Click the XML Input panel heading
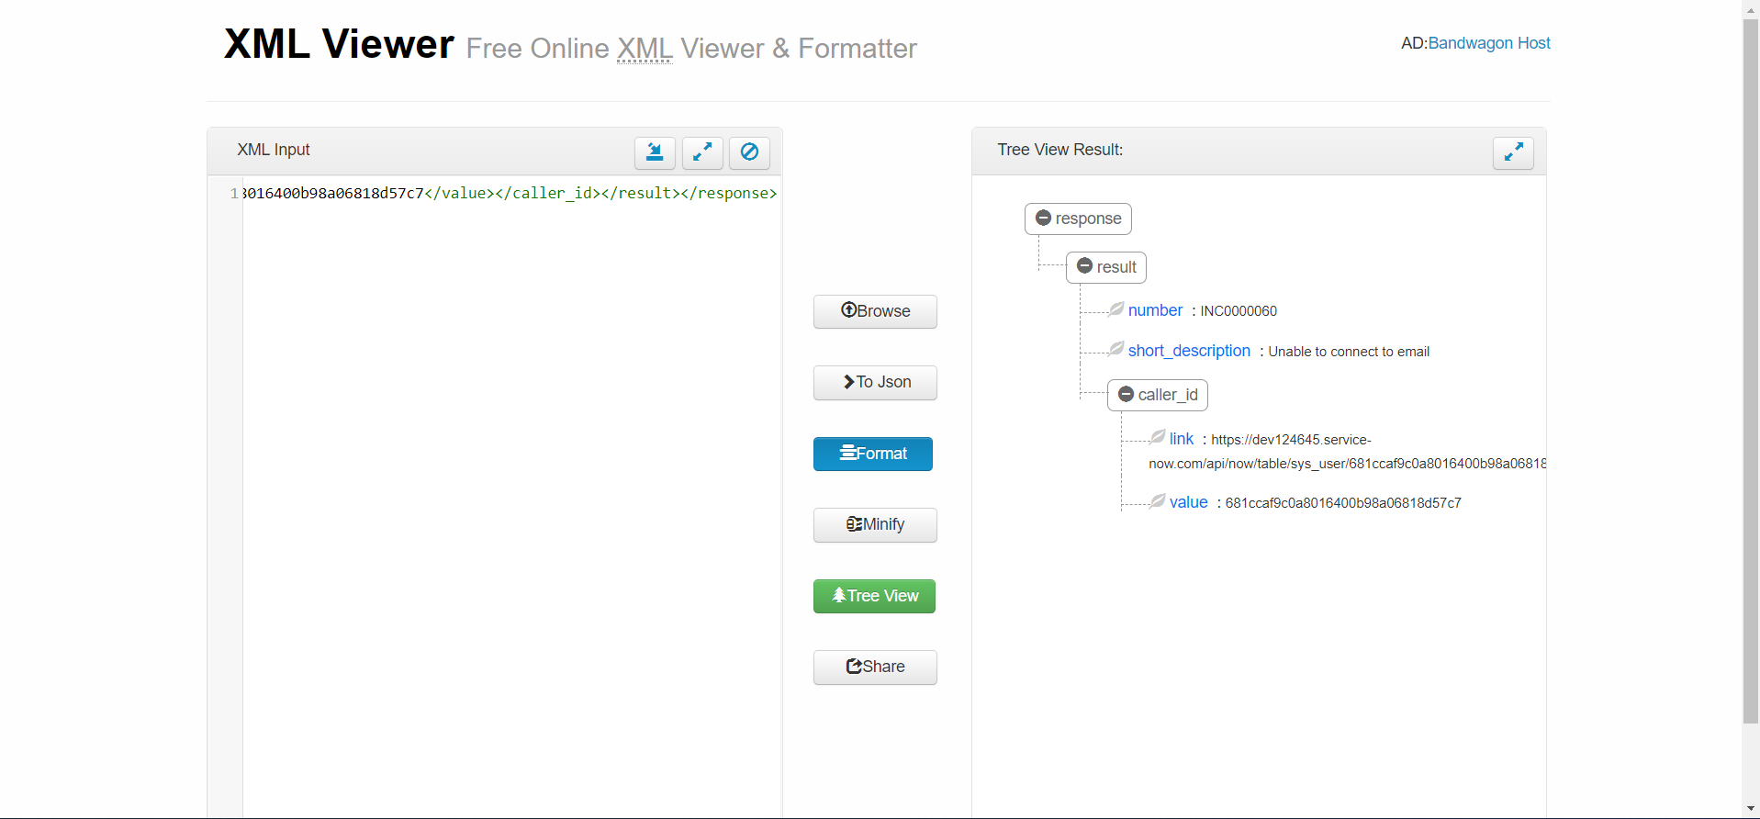1760x819 pixels. pyautogui.click(x=274, y=150)
